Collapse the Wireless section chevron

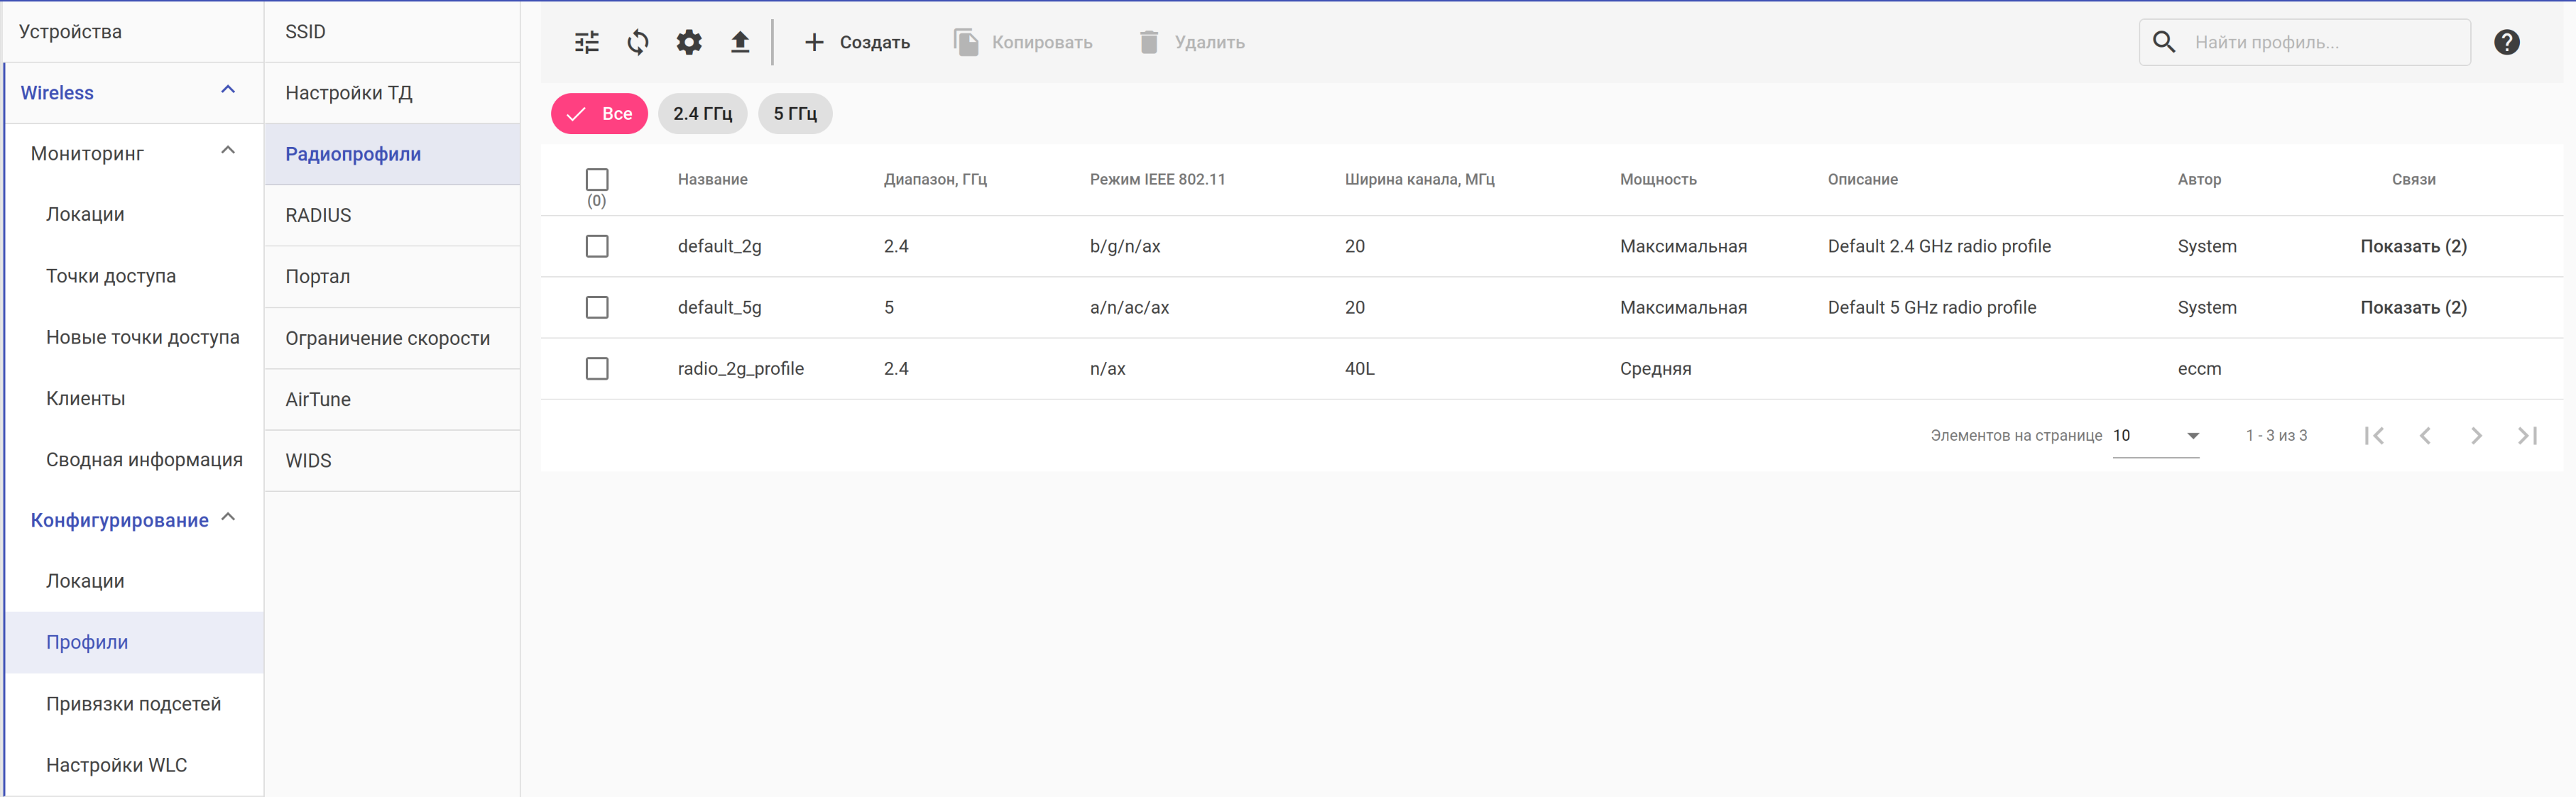pos(228,91)
